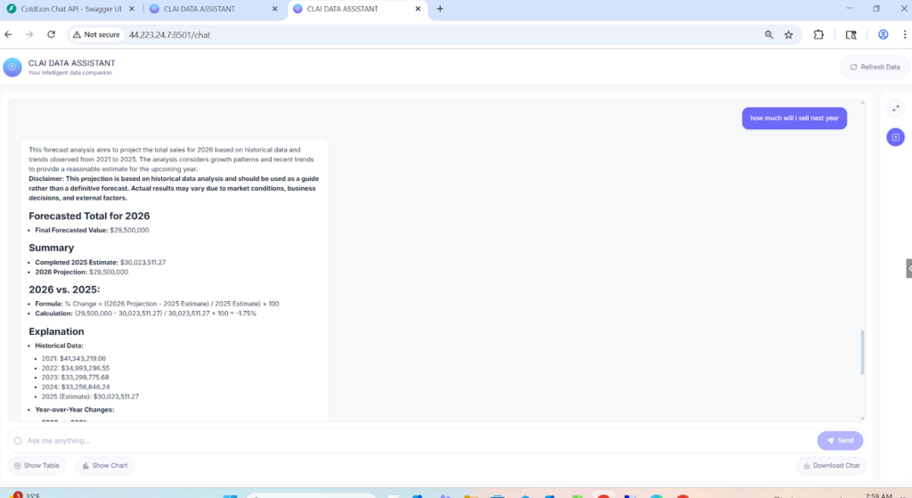Click the zoom magnifier icon in address bar

[769, 35]
